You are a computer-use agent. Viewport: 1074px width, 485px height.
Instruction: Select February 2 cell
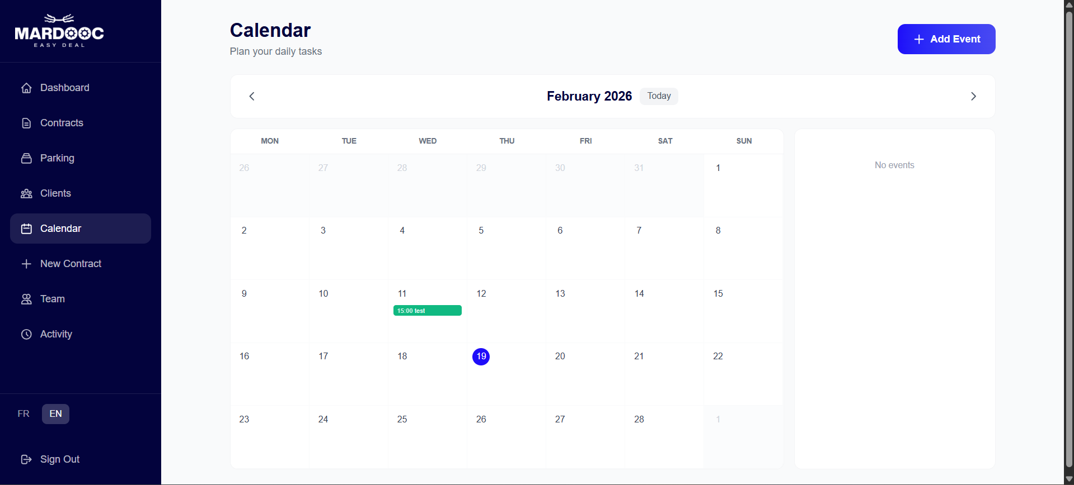point(270,249)
